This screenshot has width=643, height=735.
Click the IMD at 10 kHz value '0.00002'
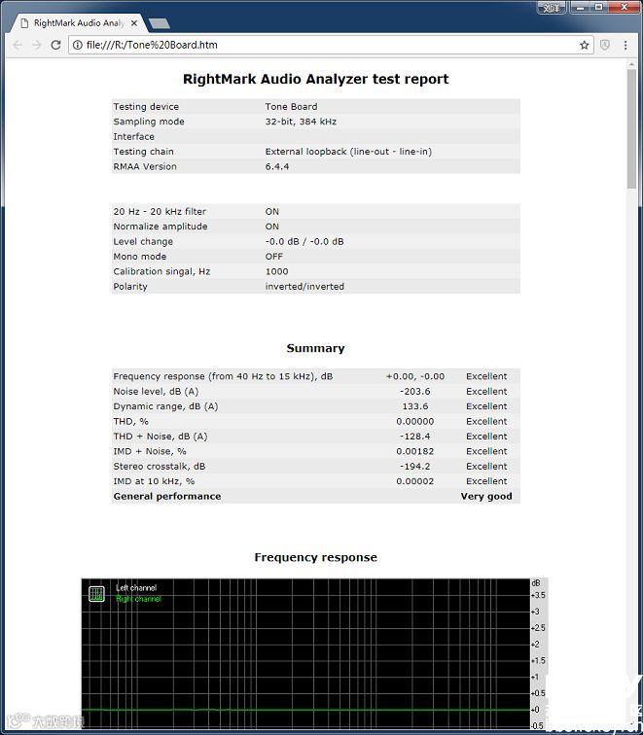[x=415, y=481]
